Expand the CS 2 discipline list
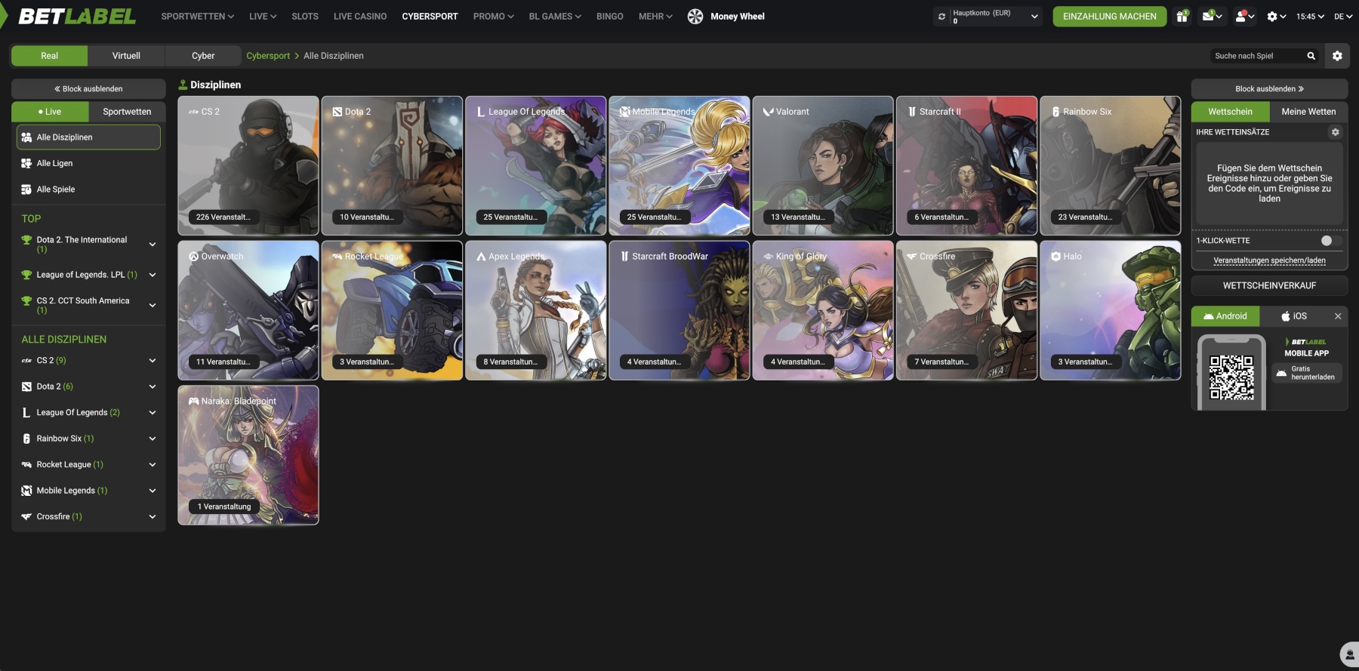This screenshot has width=1359, height=671. coord(153,361)
